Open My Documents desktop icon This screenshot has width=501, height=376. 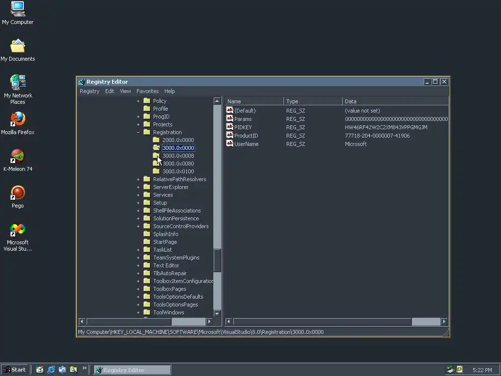18,50
